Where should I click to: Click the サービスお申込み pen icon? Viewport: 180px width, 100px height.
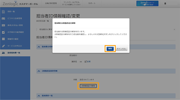click(3, 46)
